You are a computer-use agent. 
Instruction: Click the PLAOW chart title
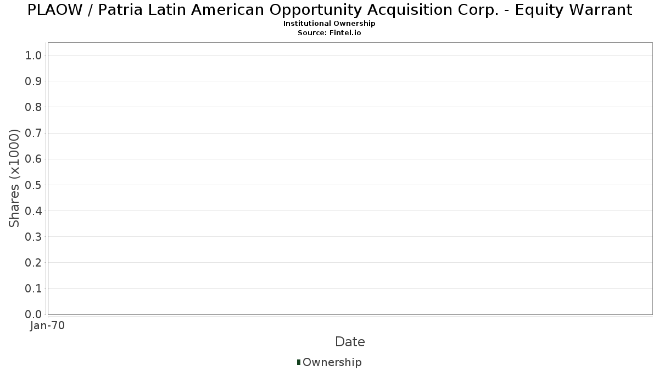(329, 10)
